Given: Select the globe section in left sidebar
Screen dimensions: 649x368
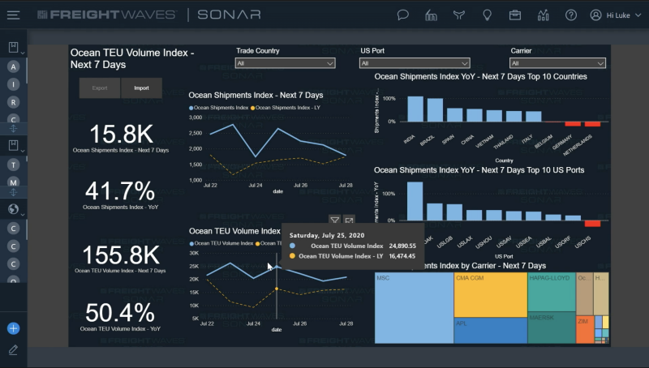Looking at the screenshot, I should 13,208.
